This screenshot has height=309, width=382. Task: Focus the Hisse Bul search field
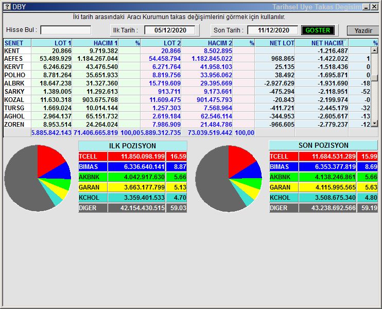66,30
